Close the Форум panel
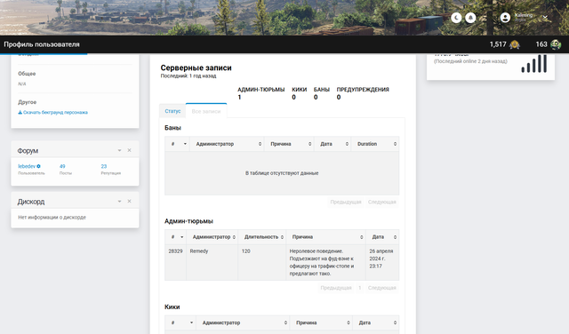The height and width of the screenshot is (334, 569). click(x=129, y=150)
